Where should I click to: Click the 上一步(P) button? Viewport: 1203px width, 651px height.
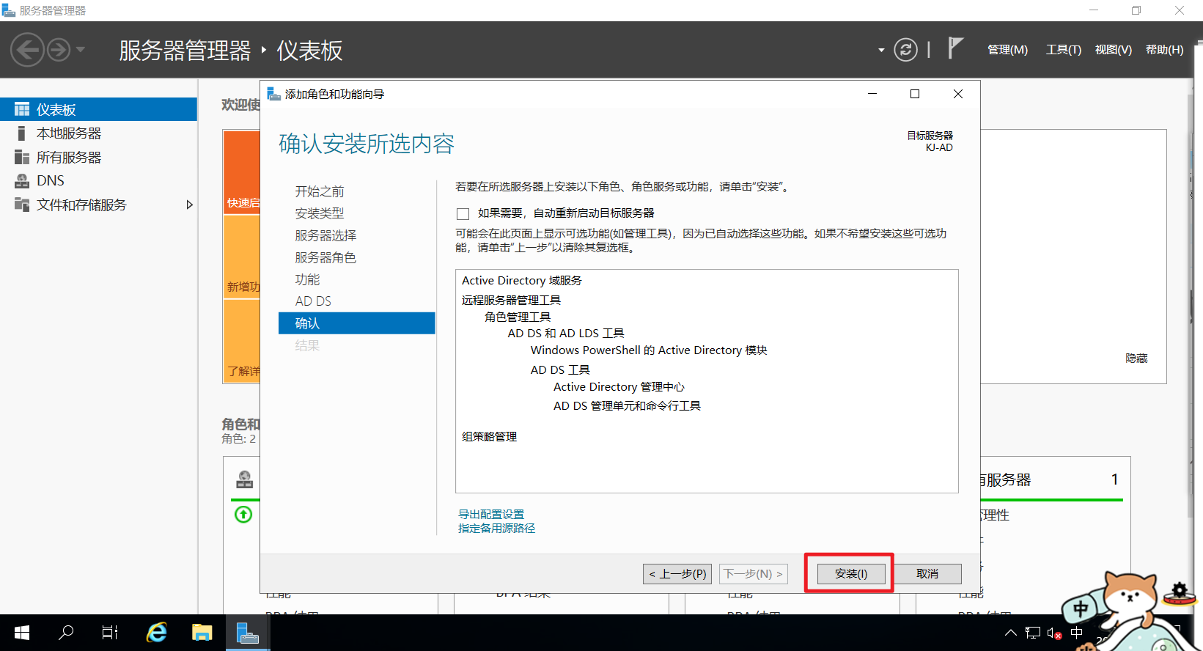click(x=677, y=574)
